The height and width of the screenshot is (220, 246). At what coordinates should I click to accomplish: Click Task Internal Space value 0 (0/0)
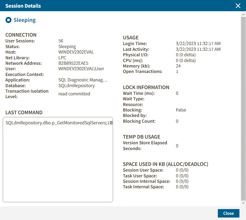pyautogui.click(x=182, y=187)
